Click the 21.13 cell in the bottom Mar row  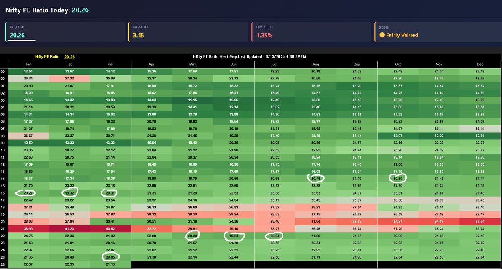(110, 264)
